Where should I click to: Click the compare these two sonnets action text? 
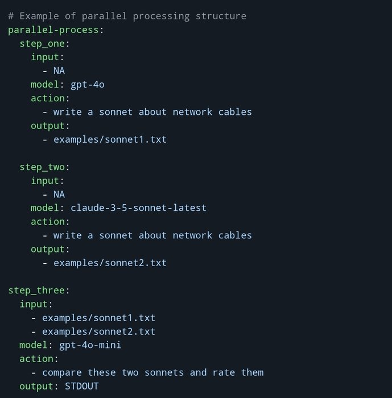tap(153, 372)
